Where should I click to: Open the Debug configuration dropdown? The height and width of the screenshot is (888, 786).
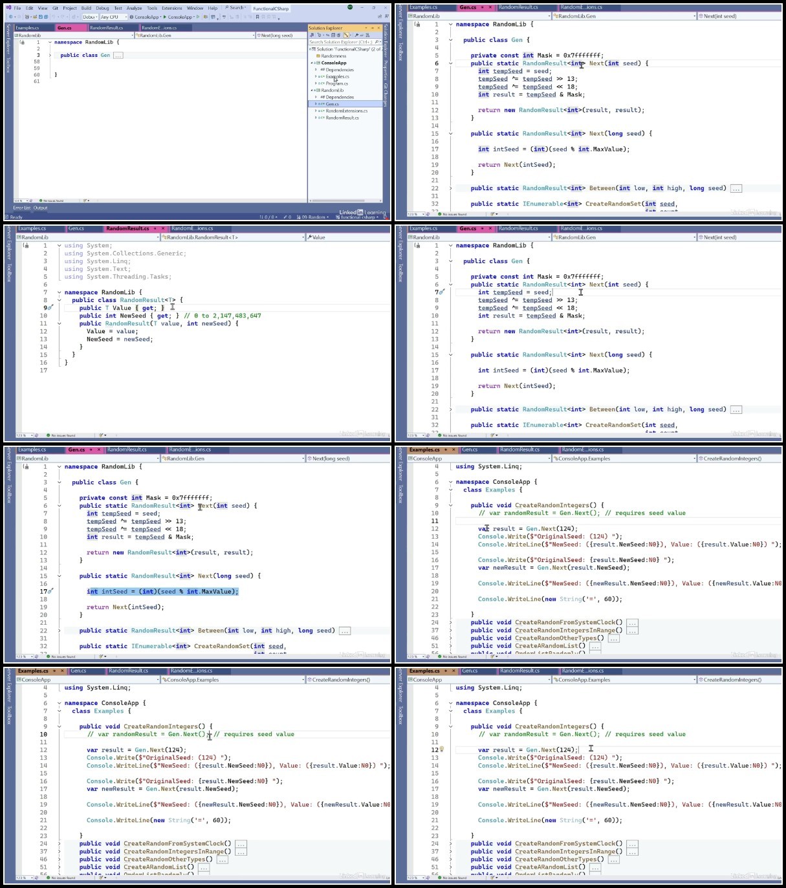coord(90,17)
